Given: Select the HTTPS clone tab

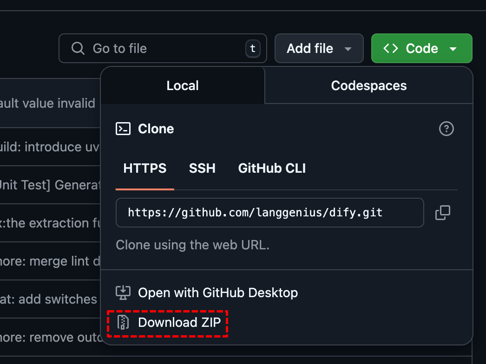Looking at the screenshot, I should coord(145,169).
